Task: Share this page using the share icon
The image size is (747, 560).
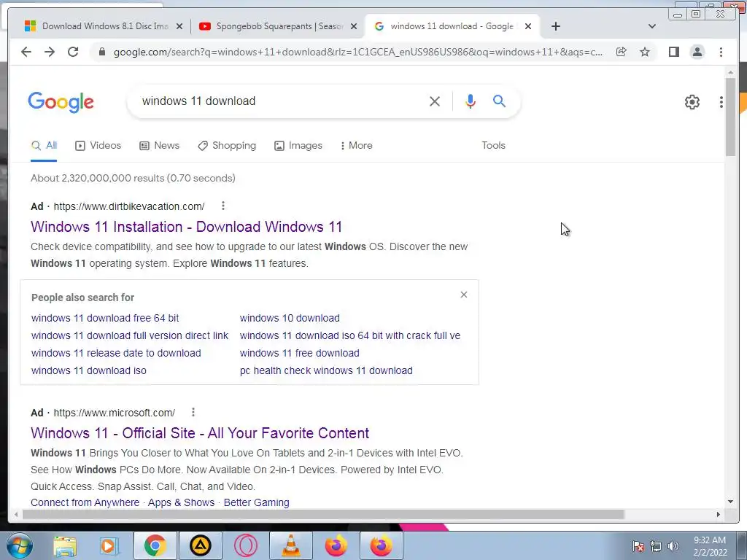Action: click(622, 52)
